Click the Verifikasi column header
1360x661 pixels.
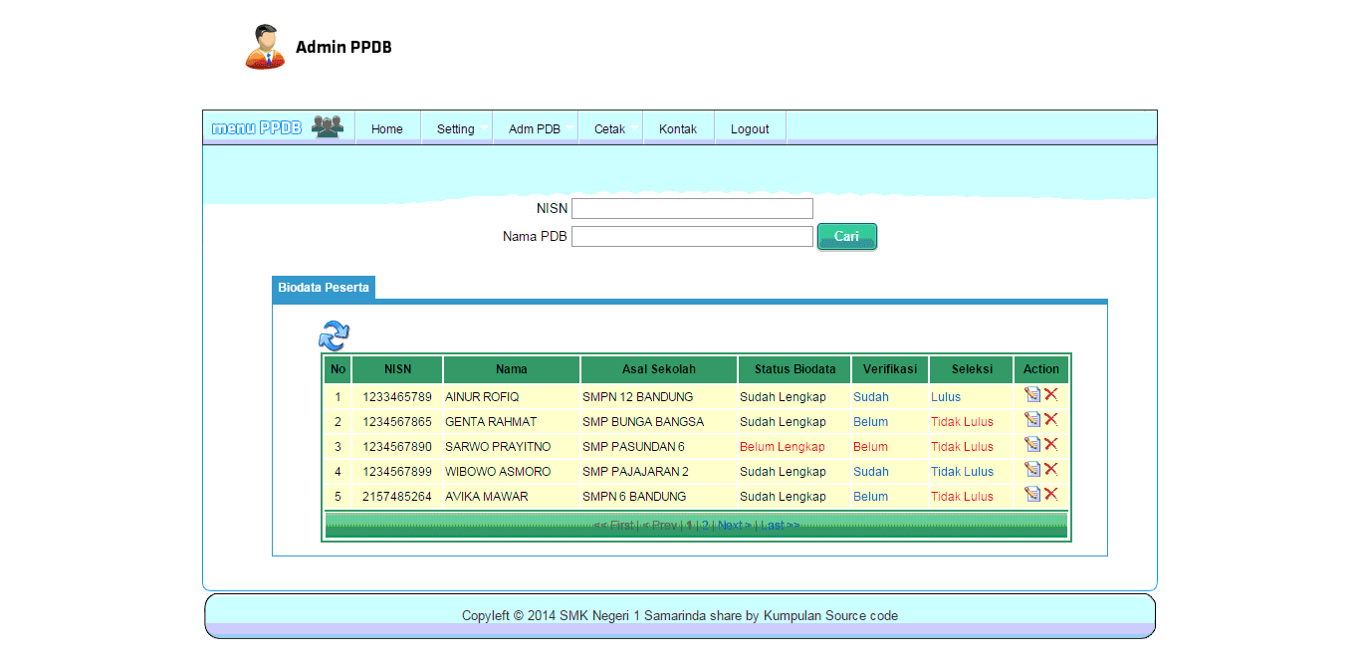coord(890,369)
